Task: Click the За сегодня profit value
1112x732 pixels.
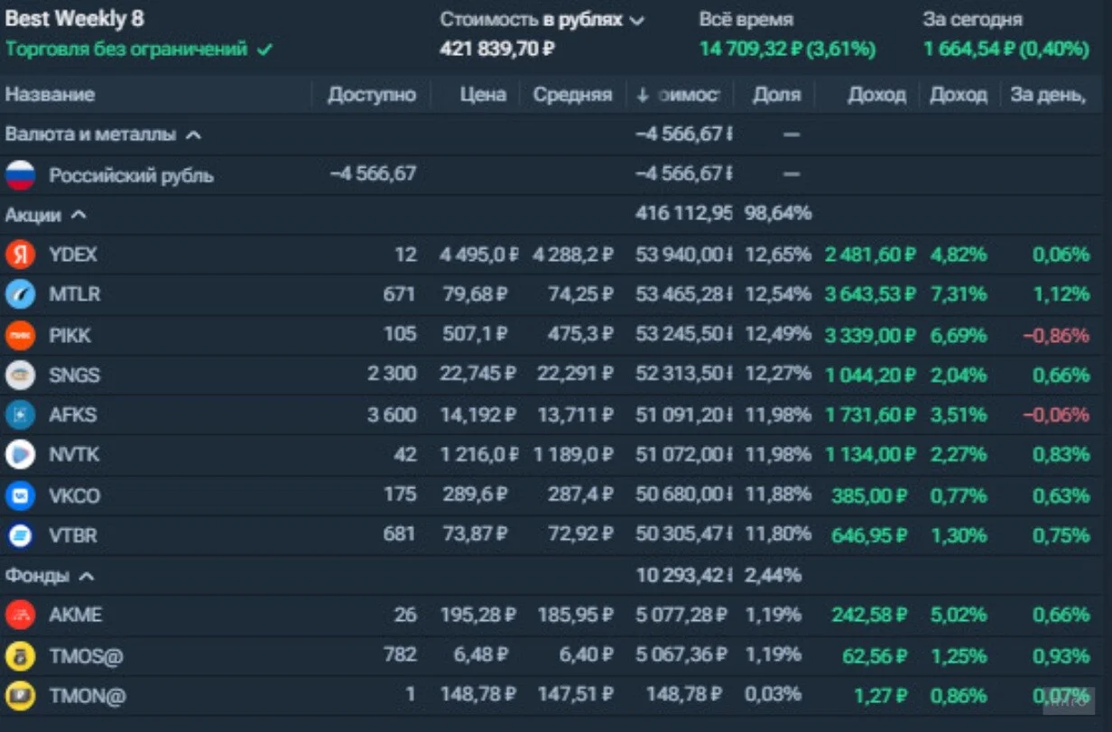Action: coord(1005,49)
